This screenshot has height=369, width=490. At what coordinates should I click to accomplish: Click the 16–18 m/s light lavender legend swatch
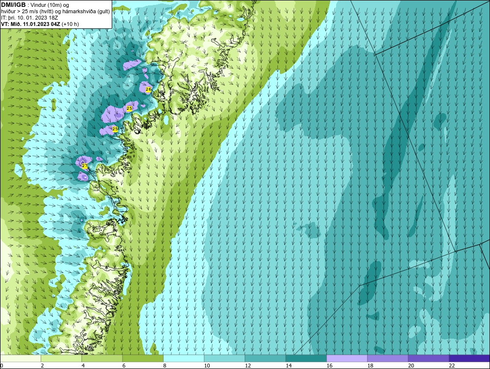pos(347,358)
